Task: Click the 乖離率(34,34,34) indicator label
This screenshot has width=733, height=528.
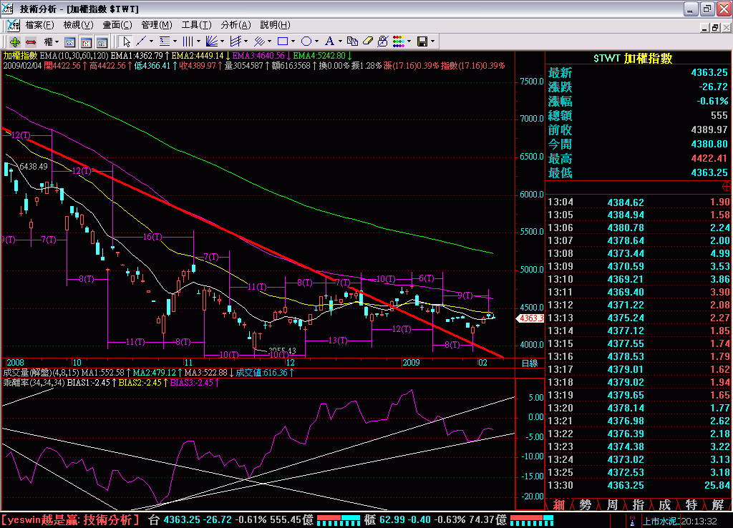Action: (x=34, y=383)
